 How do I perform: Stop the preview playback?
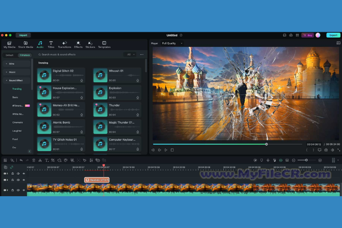pos(172,150)
